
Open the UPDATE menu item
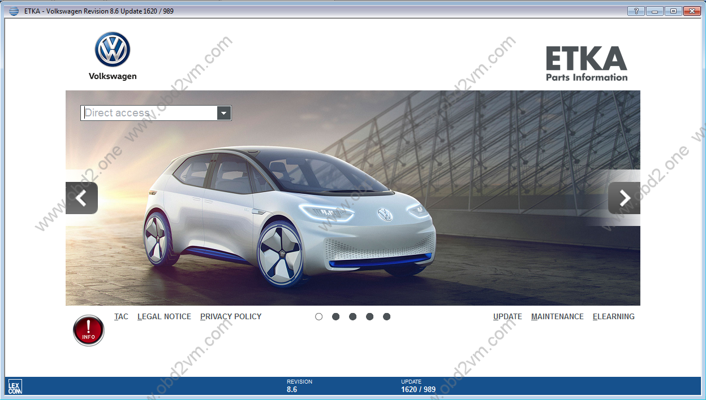pos(507,317)
